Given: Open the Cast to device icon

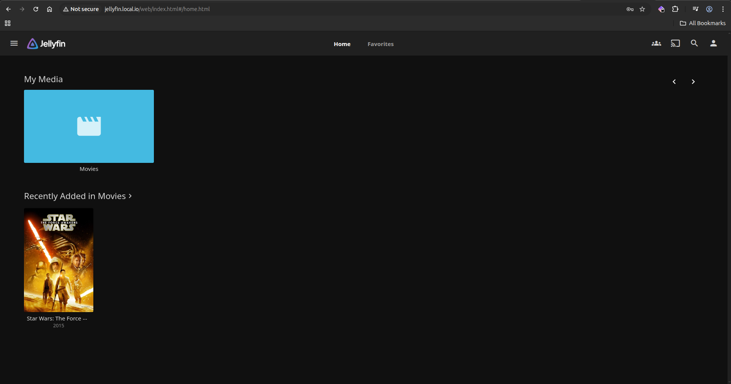Looking at the screenshot, I should pyautogui.click(x=675, y=43).
